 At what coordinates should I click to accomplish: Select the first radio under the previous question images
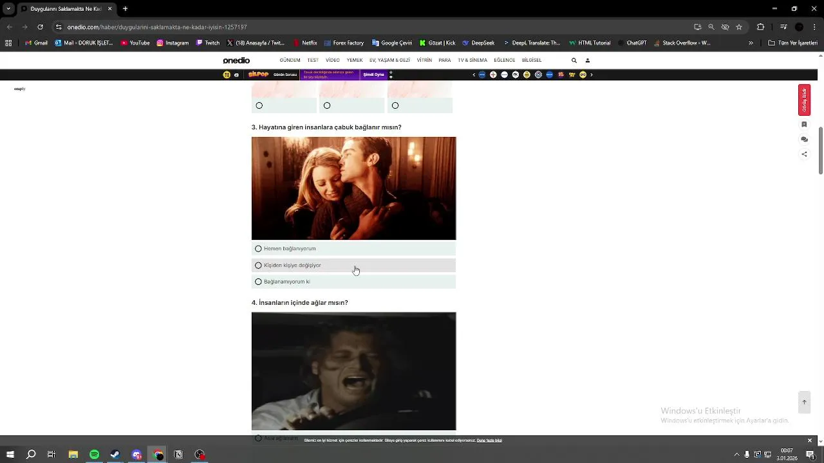(x=259, y=105)
